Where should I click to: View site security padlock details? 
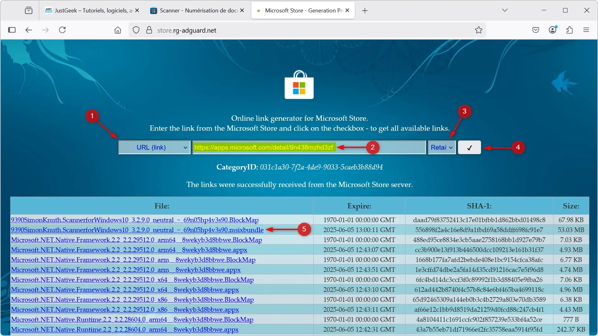(x=149, y=30)
